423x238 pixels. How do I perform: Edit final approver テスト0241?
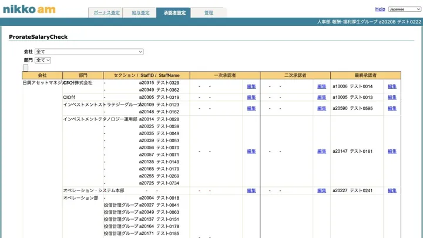tap(392, 190)
